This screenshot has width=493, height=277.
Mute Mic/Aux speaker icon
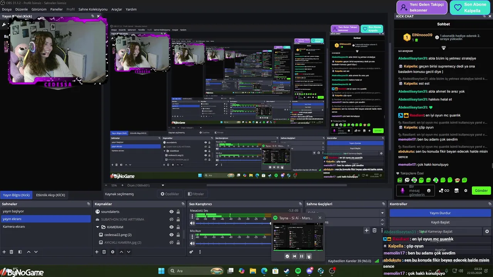(x=192, y=243)
